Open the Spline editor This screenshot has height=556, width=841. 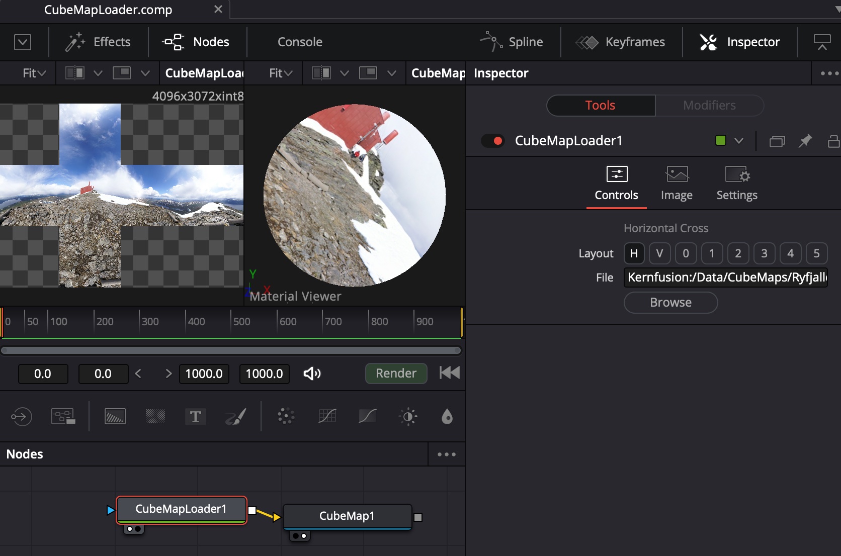[511, 42]
